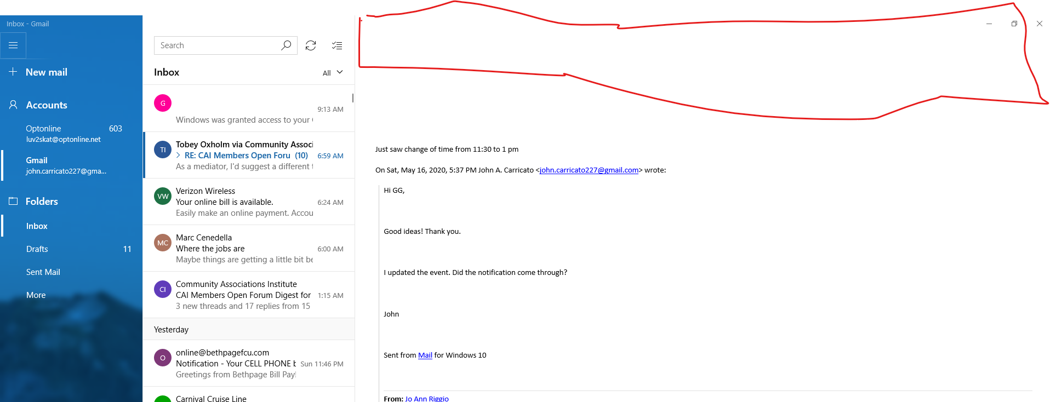This screenshot has width=1050, height=402.
Task: Open the hamburger navigation menu
Action: point(13,45)
